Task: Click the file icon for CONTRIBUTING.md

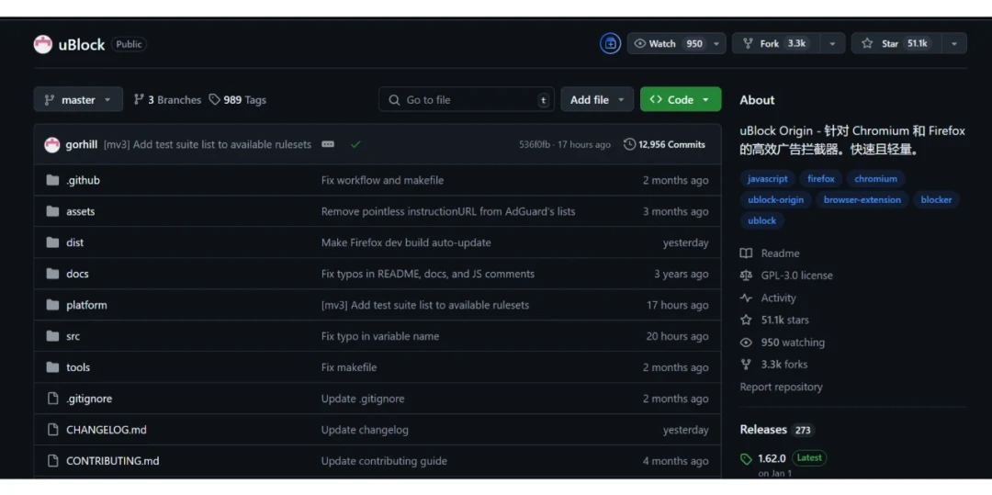Action: tap(53, 461)
